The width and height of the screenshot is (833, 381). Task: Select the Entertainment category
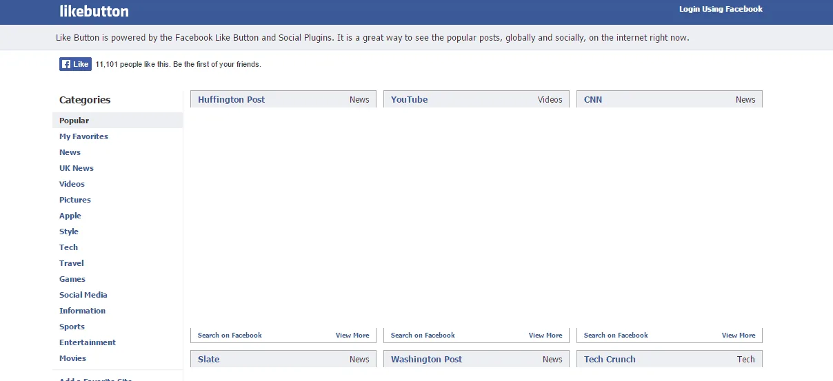coord(88,342)
